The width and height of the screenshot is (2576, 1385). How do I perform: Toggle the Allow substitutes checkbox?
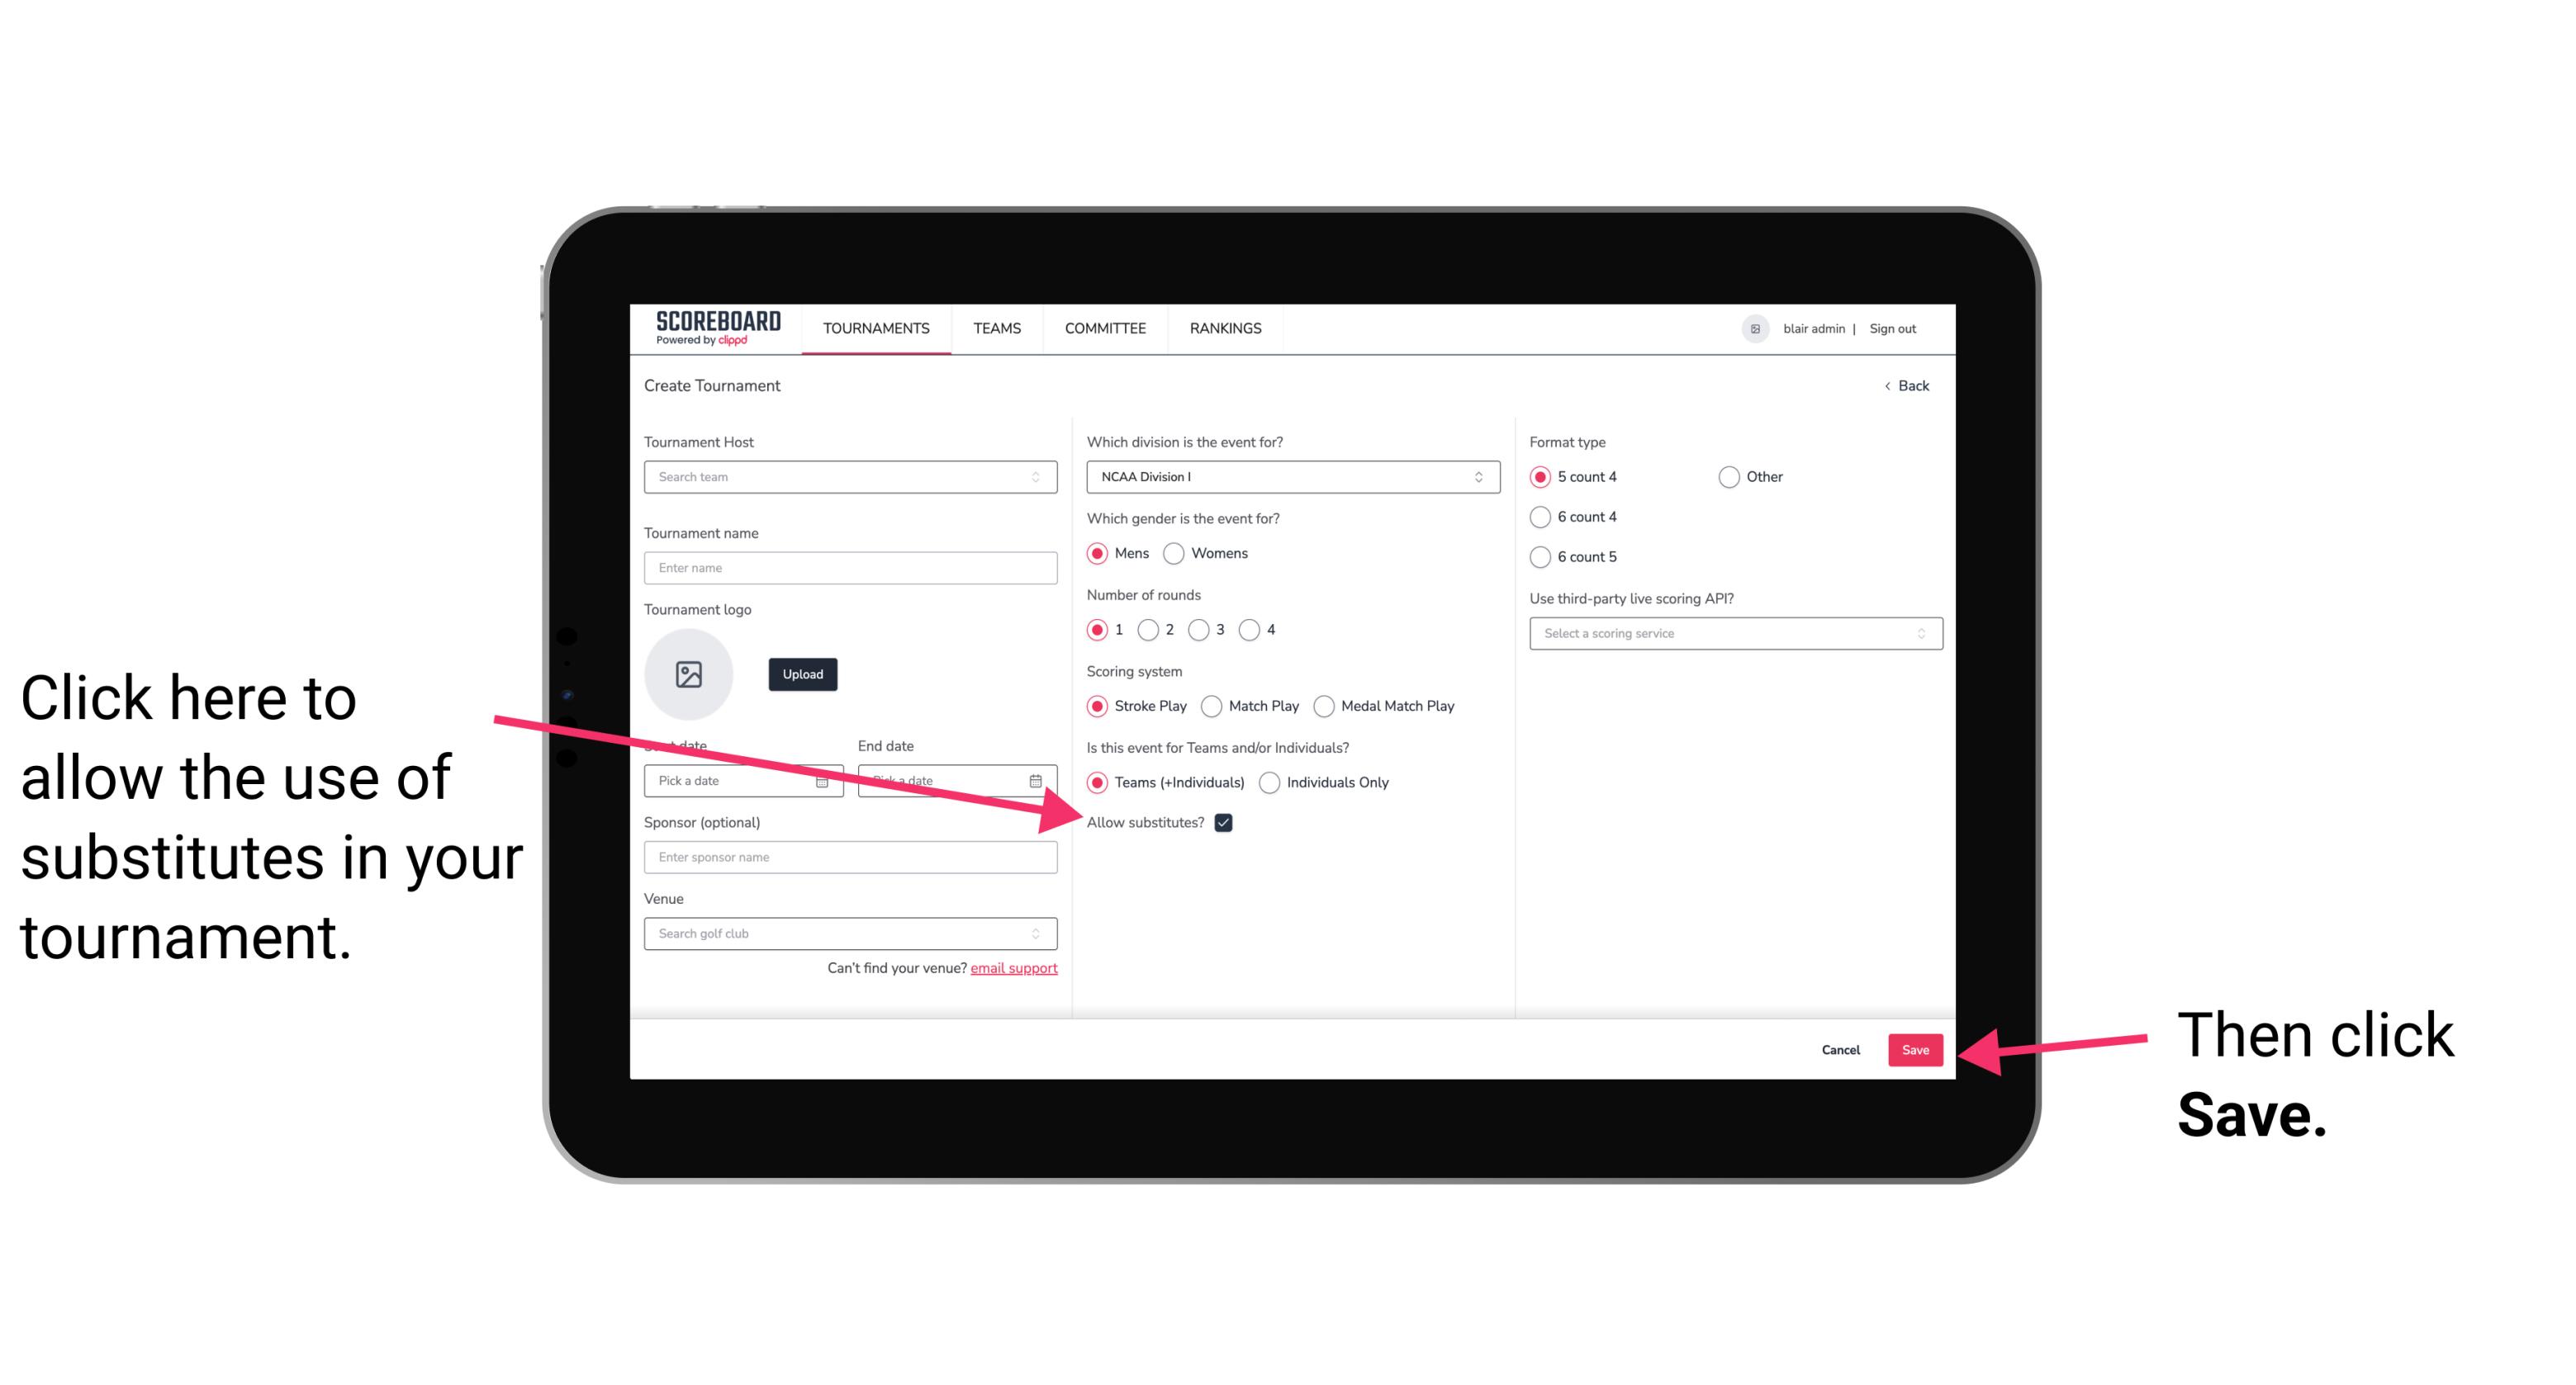[x=1228, y=822]
